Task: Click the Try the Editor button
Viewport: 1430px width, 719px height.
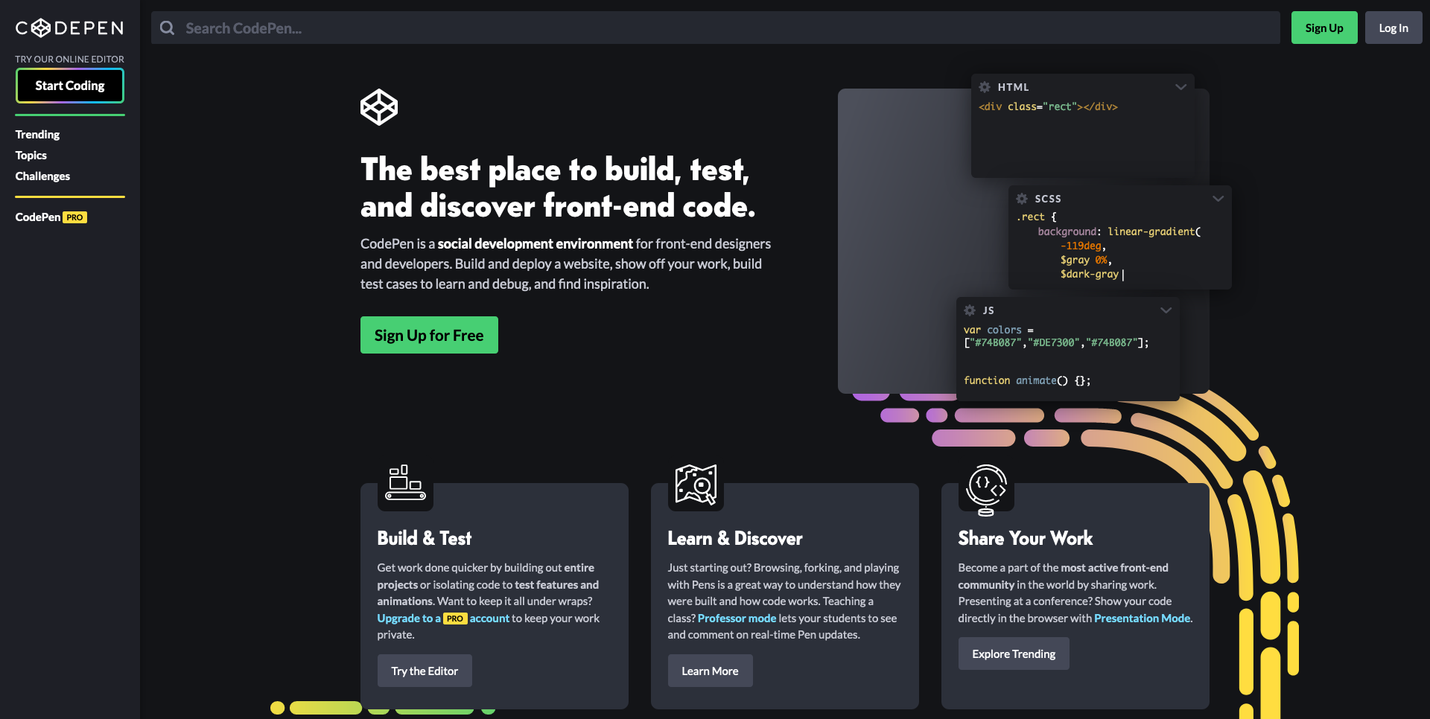Action: [425, 671]
